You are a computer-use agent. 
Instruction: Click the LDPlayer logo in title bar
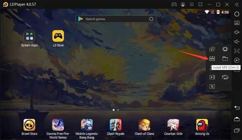(x=5, y=4)
